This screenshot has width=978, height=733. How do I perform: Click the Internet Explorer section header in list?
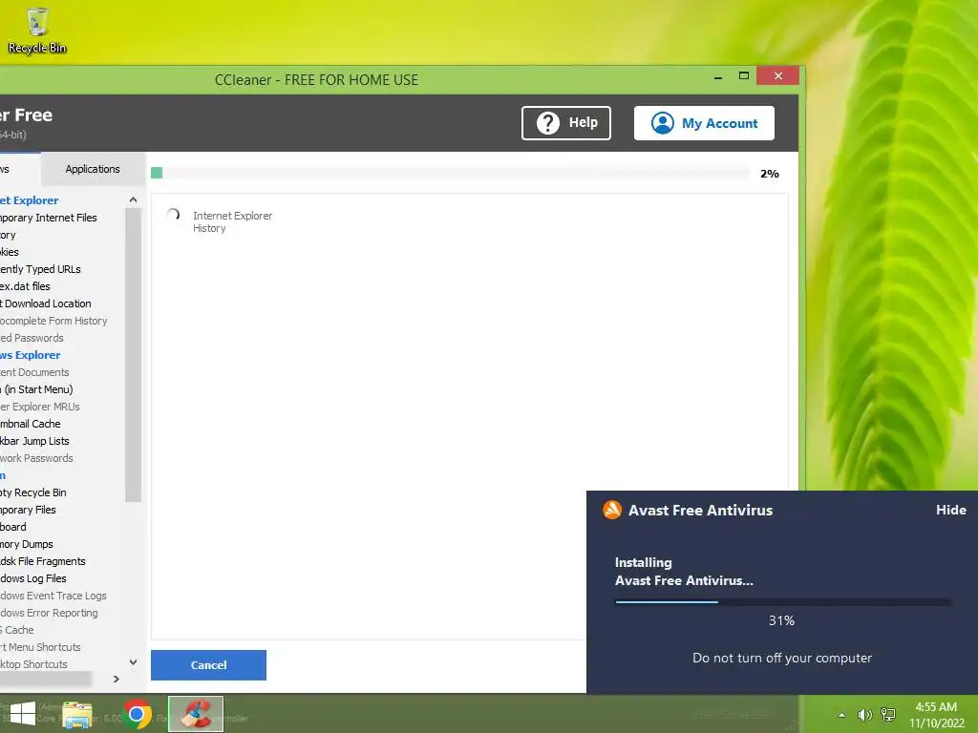tap(30, 200)
